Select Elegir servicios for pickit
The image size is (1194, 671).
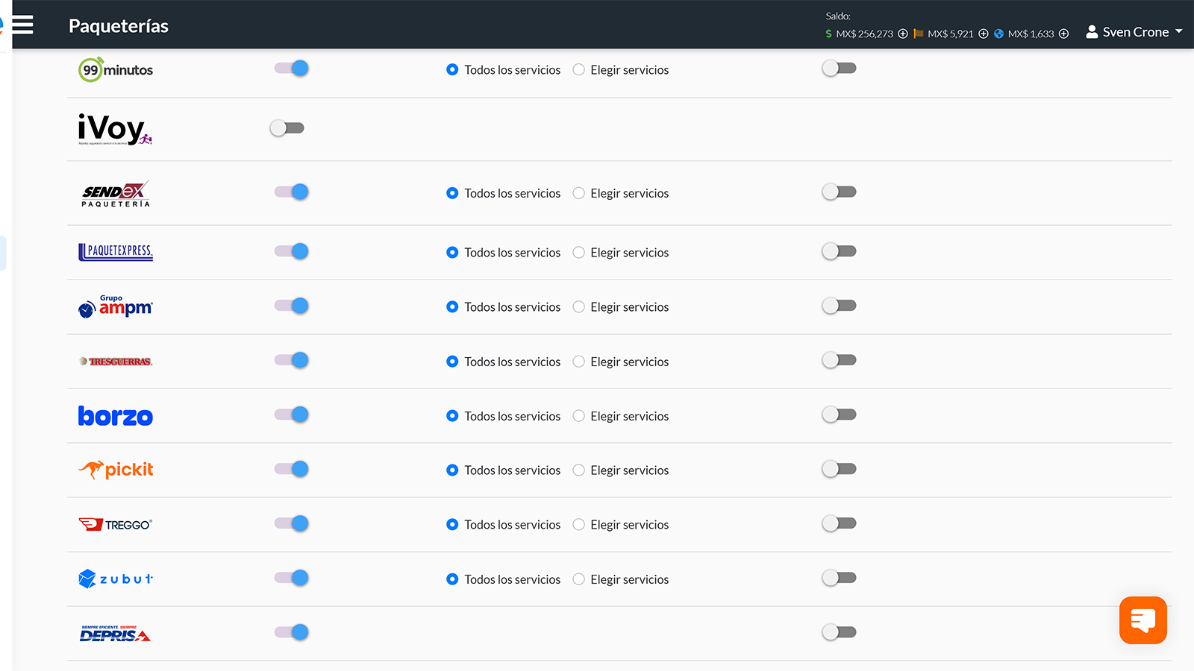pyautogui.click(x=578, y=470)
